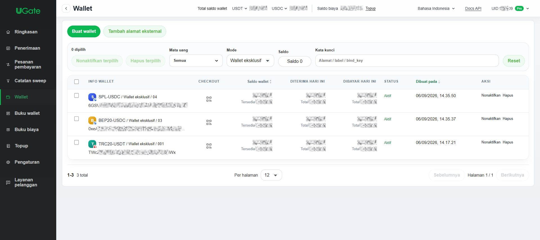Click the Catatan sweep filter icon
The width and height of the screenshot is (540, 240).
click(x=8, y=81)
